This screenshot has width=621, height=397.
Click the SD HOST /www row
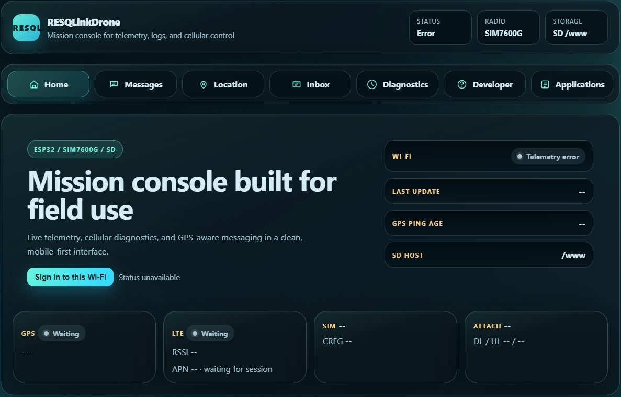pos(489,255)
